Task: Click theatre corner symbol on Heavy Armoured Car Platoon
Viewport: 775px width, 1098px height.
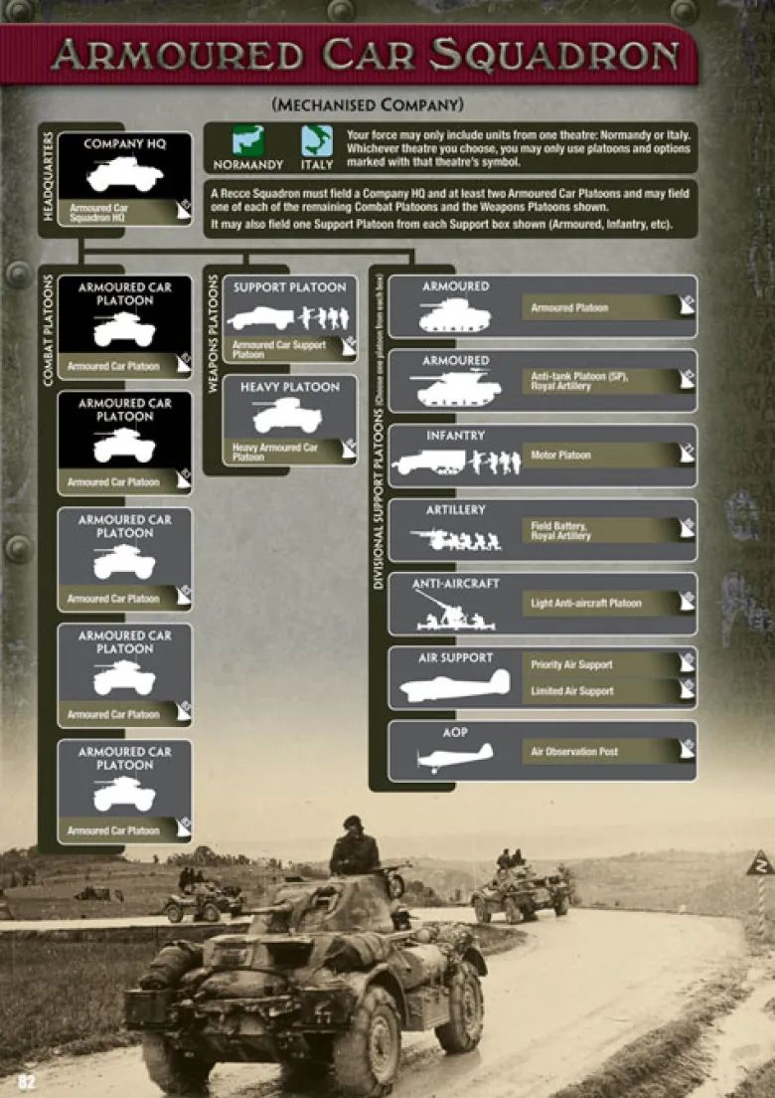Action: [349, 449]
